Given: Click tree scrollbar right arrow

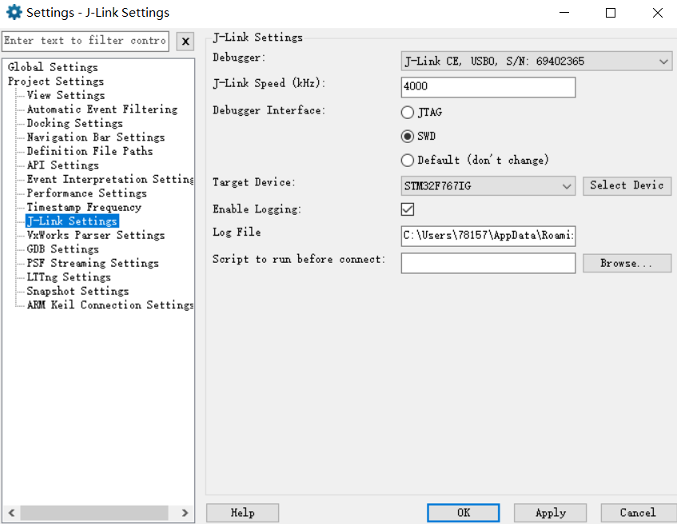Looking at the screenshot, I should 185,513.
